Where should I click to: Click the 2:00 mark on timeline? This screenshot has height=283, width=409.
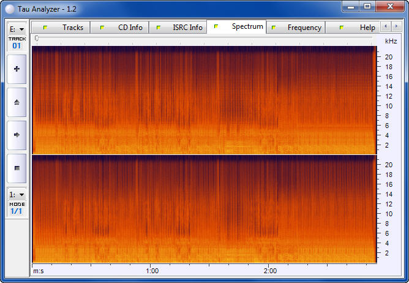tap(269, 271)
